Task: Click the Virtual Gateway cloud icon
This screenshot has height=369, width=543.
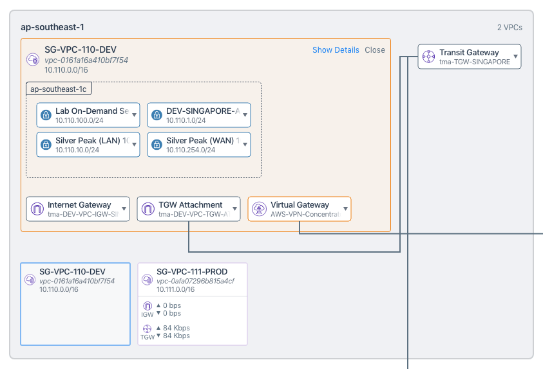Action: pyautogui.click(x=258, y=209)
